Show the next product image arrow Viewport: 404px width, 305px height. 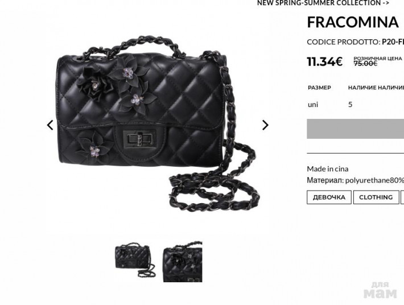pos(265,125)
